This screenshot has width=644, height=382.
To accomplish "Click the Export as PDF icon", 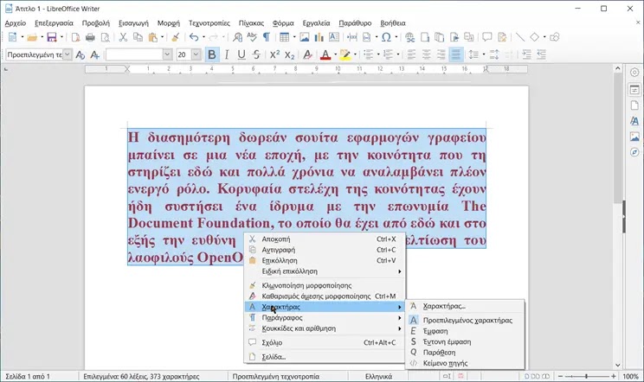I will [75, 37].
